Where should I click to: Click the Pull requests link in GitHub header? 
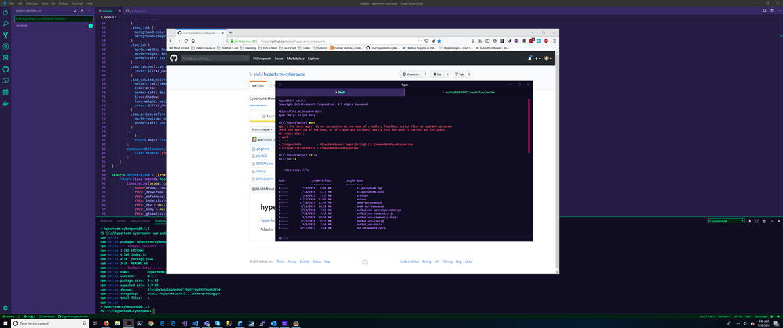coord(262,59)
